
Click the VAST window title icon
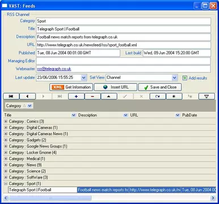click(5, 6)
